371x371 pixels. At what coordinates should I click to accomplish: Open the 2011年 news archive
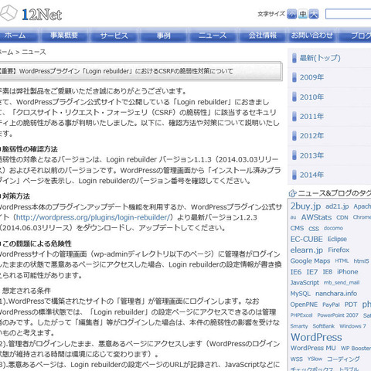point(311,117)
